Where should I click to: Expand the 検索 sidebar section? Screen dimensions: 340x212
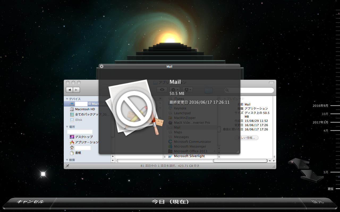coord(67,160)
